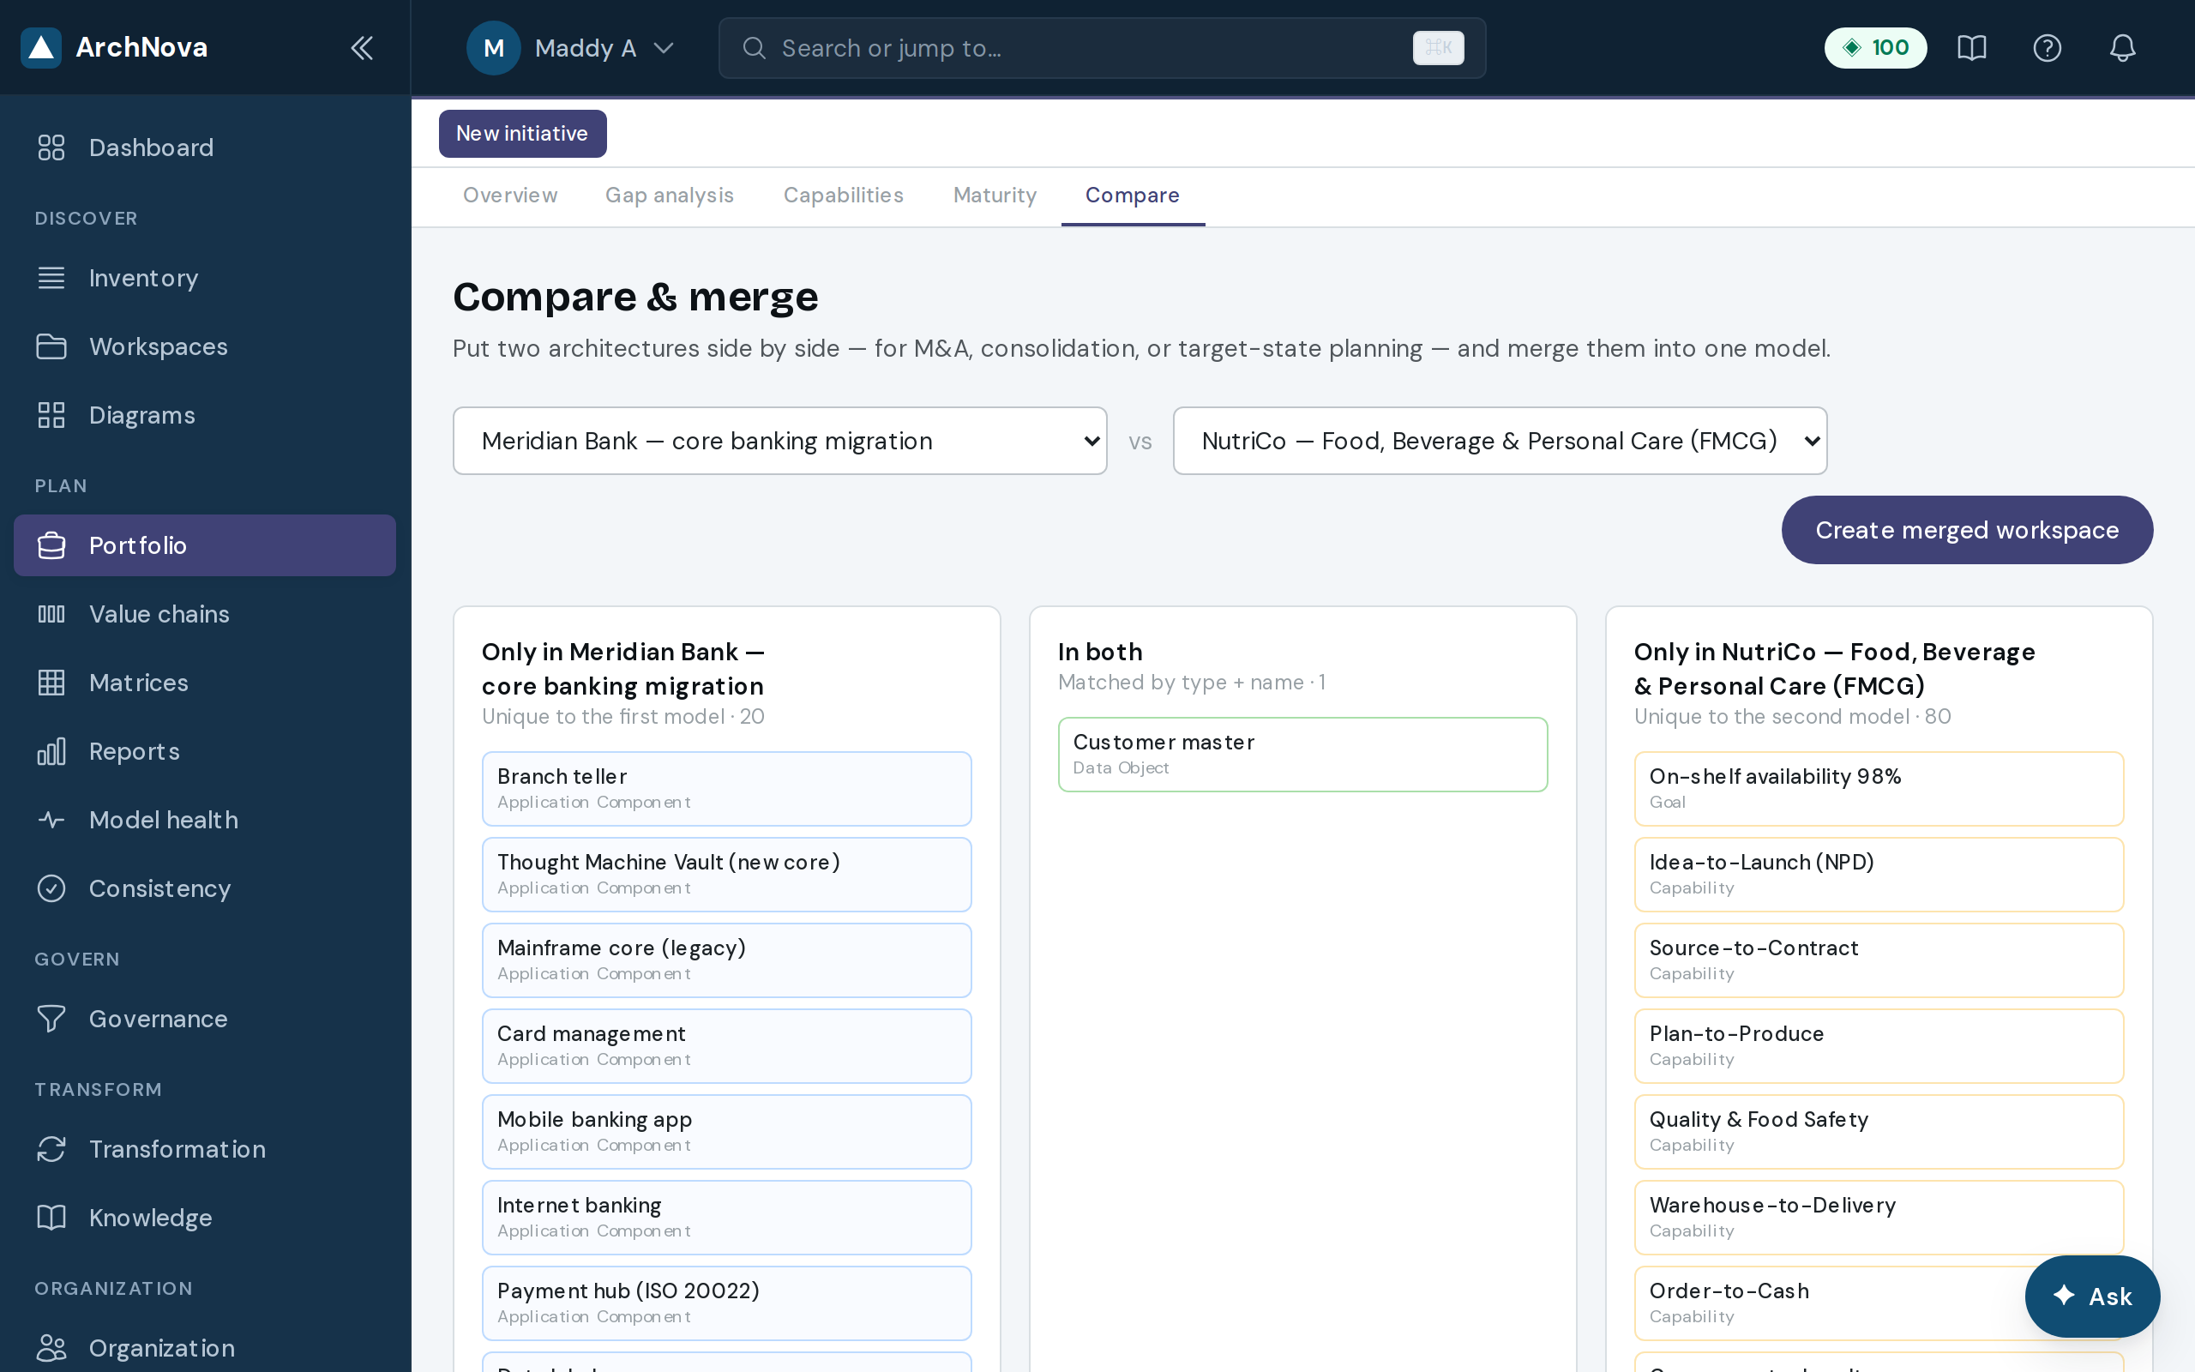Focus the Search or jump to field
Image resolution: width=2195 pixels, height=1372 pixels.
coord(1102,48)
